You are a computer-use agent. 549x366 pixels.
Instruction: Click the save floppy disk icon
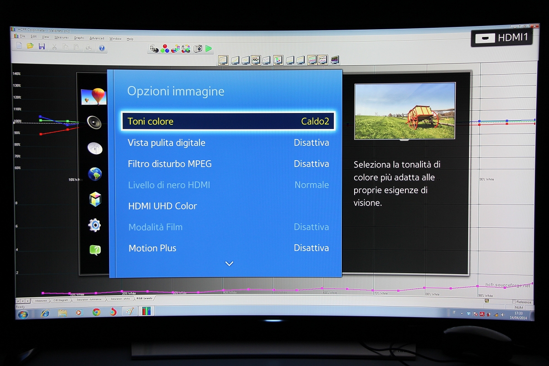[42, 46]
